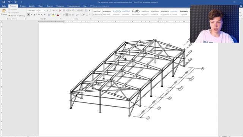Screen dimensions: 243x137
Task: Click the clear formatting eraser icon
Action: pyautogui.click(x=60, y=11)
